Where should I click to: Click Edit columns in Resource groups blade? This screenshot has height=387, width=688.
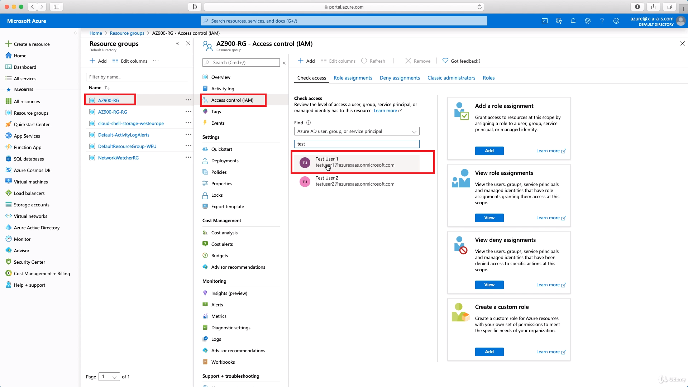pos(130,61)
